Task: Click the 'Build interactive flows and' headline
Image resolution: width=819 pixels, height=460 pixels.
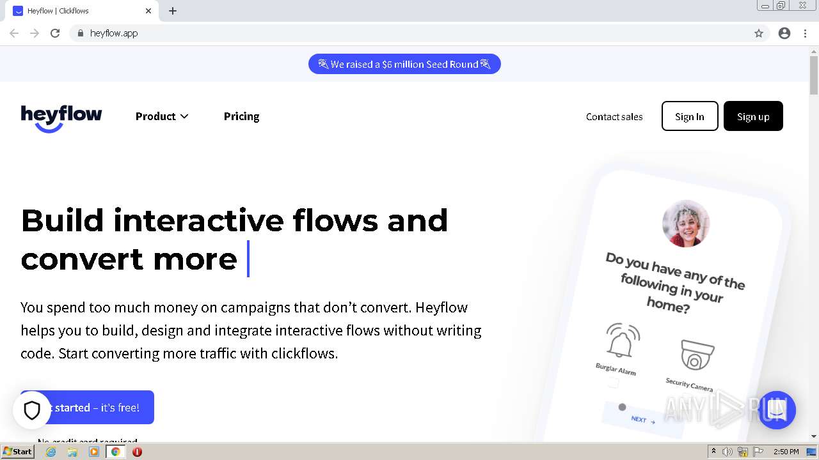Action: coord(234,220)
